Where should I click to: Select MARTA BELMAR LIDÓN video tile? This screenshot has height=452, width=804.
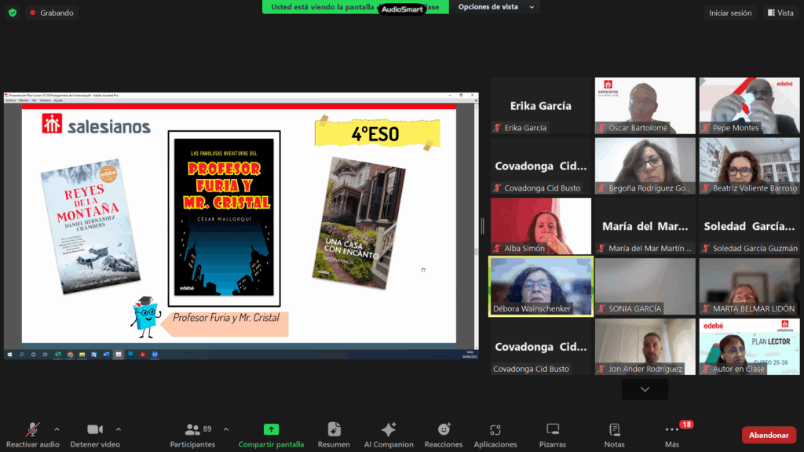click(749, 286)
